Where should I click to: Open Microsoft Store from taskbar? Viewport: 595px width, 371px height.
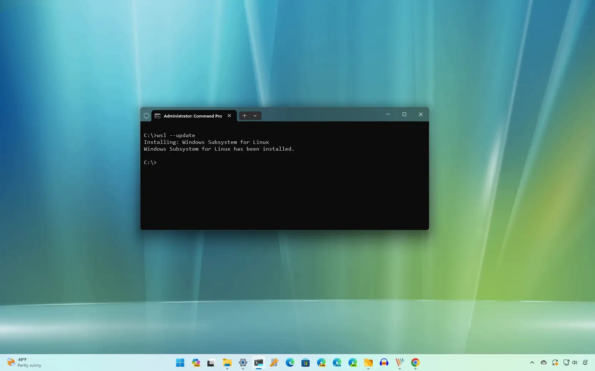pos(305,362)
